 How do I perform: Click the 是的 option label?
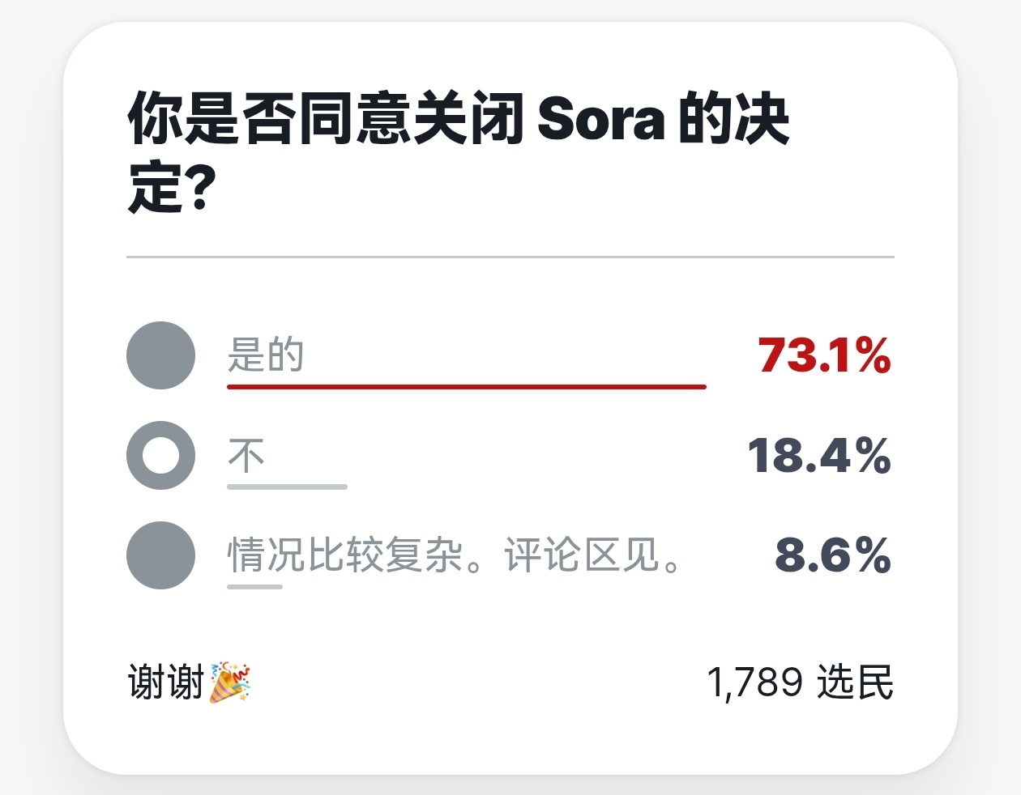click(x=266, y=355)
